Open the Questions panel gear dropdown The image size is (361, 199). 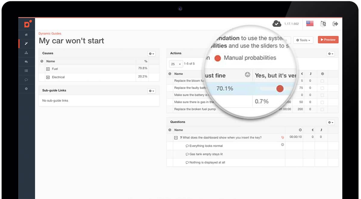tap(331, 122)
